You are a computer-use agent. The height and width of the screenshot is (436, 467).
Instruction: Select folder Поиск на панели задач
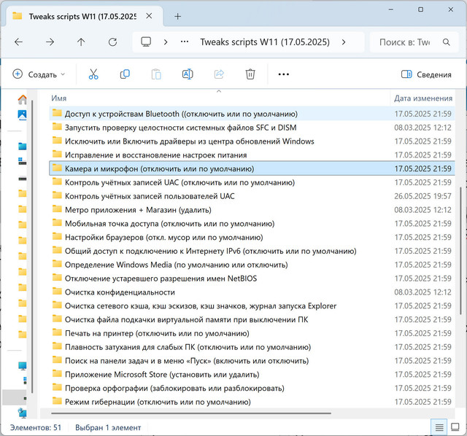click(252, 360)
